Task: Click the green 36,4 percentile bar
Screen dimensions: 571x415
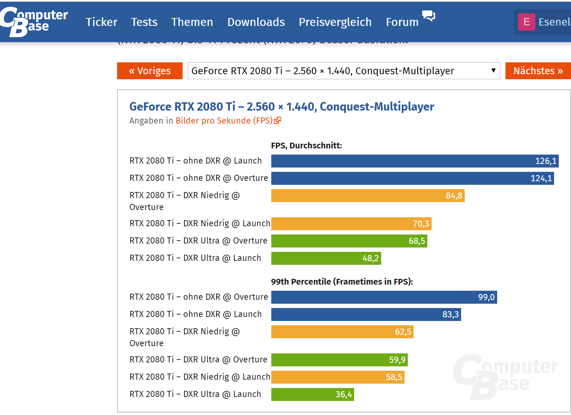Action: (x=313, y=394)
